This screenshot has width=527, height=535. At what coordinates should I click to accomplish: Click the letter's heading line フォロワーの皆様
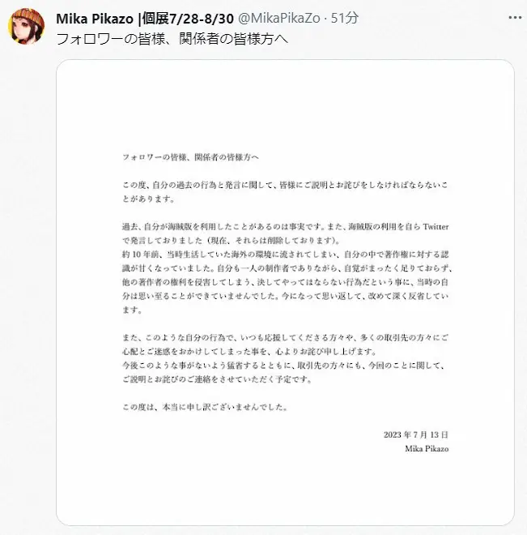(x=190, y=157)
